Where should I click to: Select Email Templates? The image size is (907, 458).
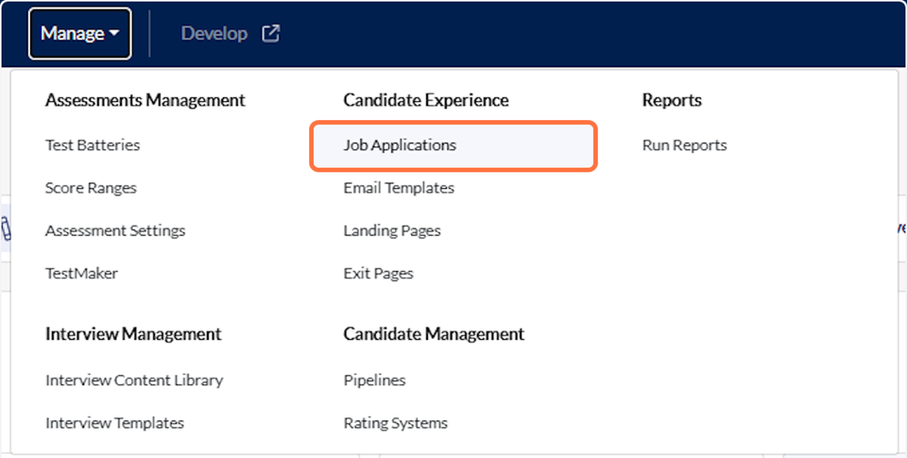coord(399,188)
